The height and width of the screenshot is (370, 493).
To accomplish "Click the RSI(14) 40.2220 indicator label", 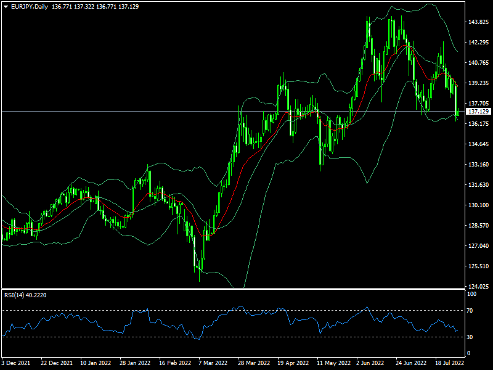I will pyautogui.click(x=25, y=295).
